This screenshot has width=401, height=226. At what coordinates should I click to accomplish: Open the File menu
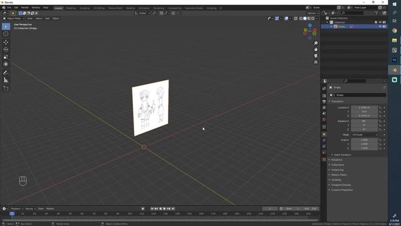(9, 8)
